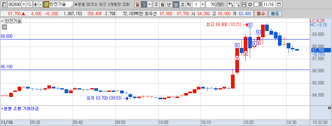Click the add line indicator icon

coord(237,4)
